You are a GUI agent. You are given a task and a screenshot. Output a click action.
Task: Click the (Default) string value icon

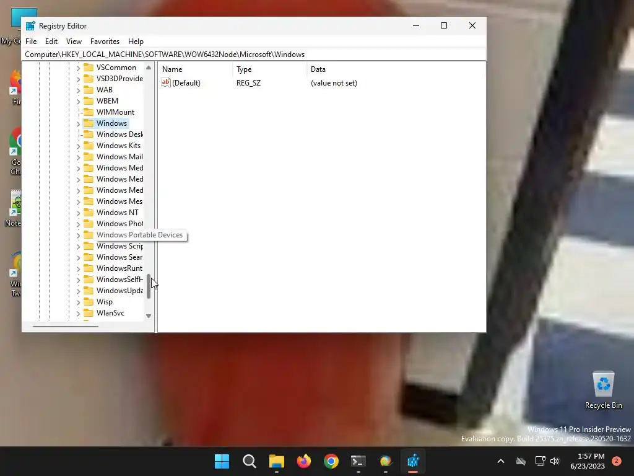click(x=166, y=82)
